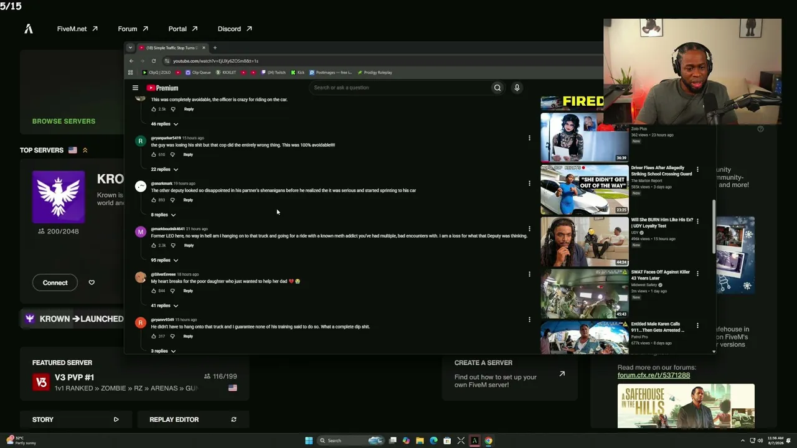
Task: Dislike the @markboudnik4641 comment
Action: pos(173,245)
